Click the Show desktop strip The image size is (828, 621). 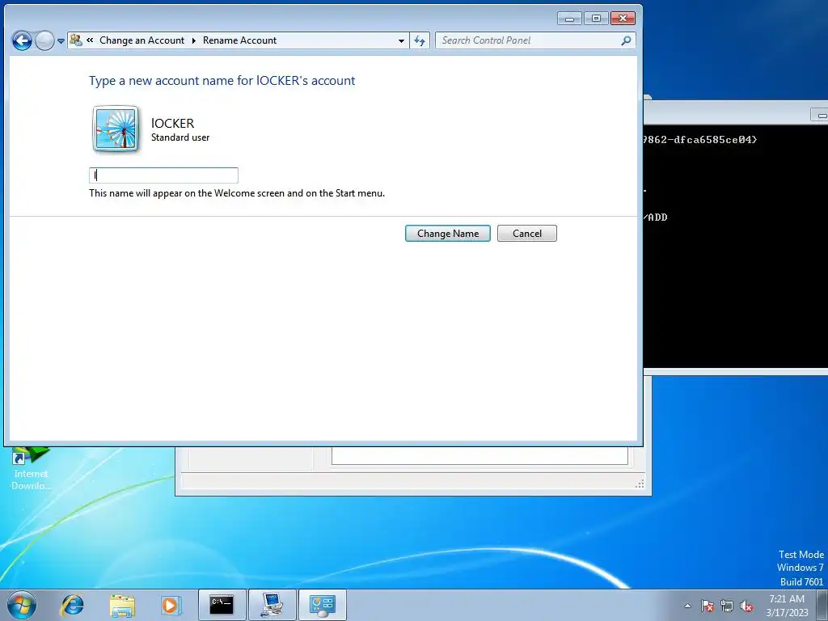(x=822, y=605)
